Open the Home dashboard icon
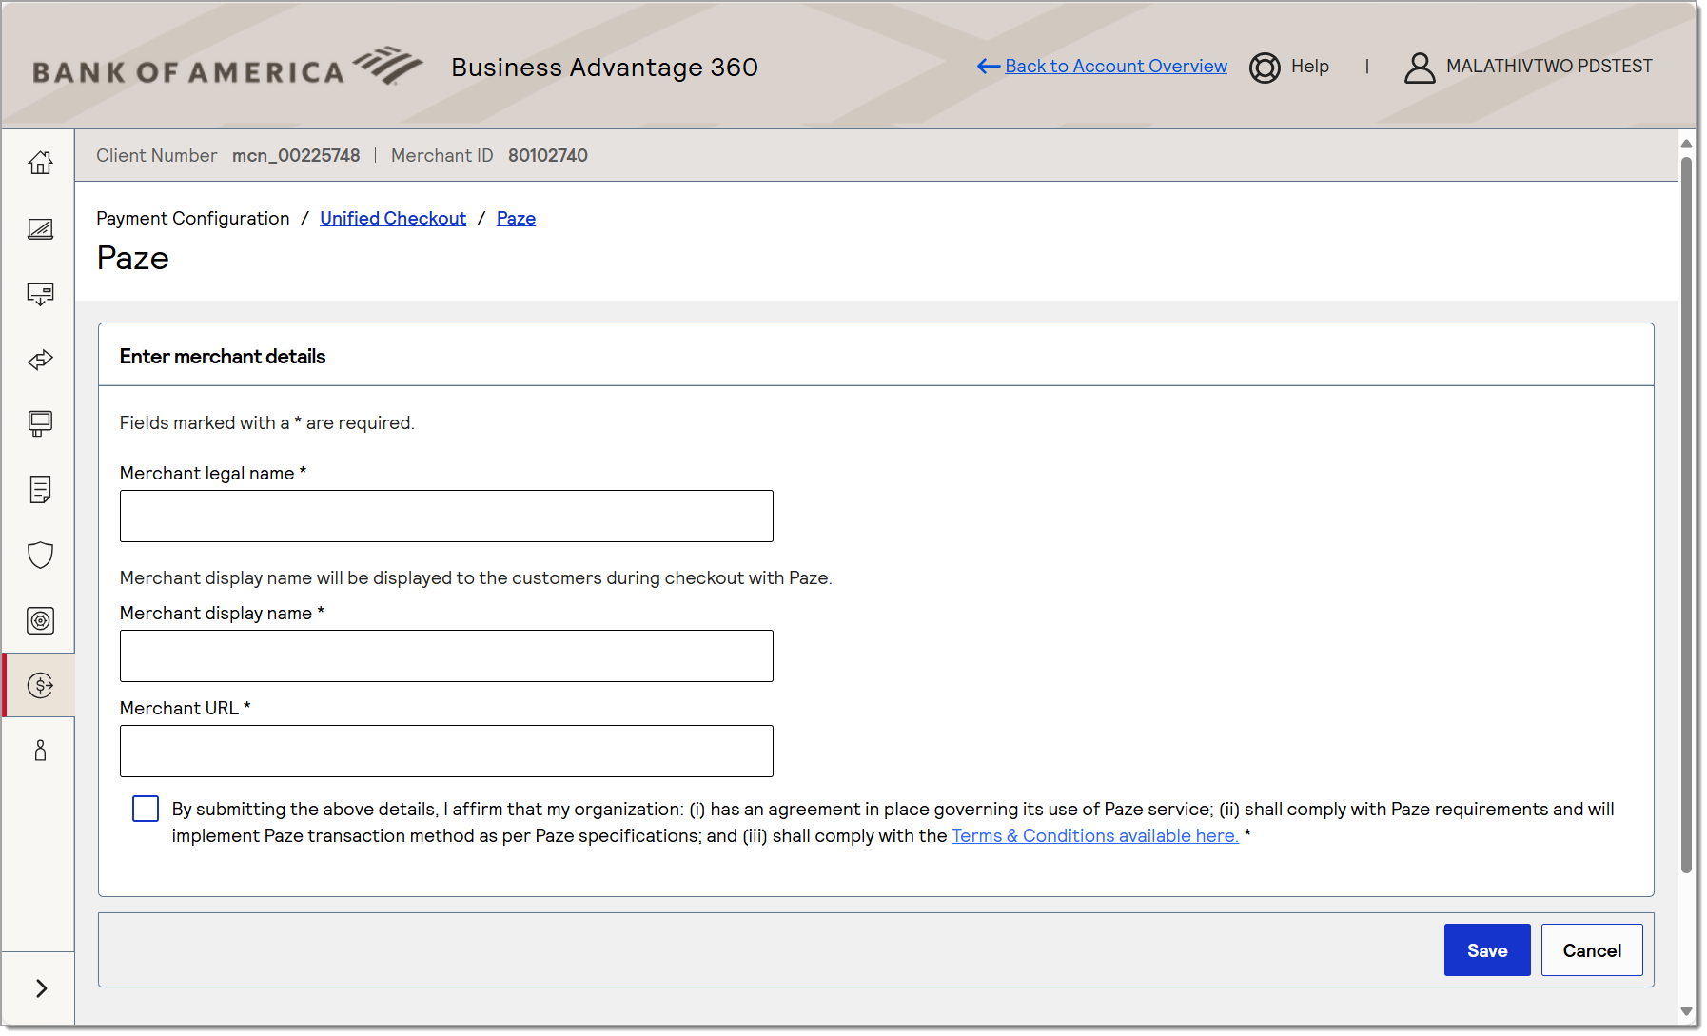 click(x=40, y=163)
